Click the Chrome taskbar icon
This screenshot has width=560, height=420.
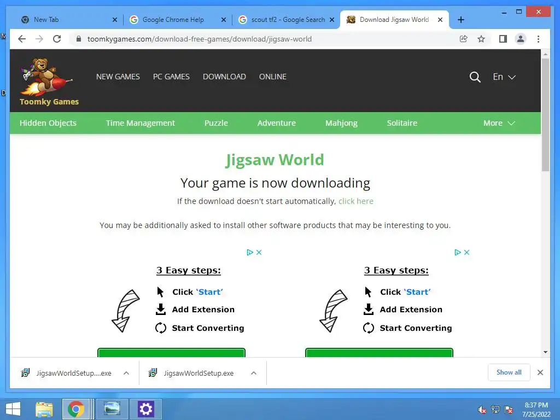point(75,409)
